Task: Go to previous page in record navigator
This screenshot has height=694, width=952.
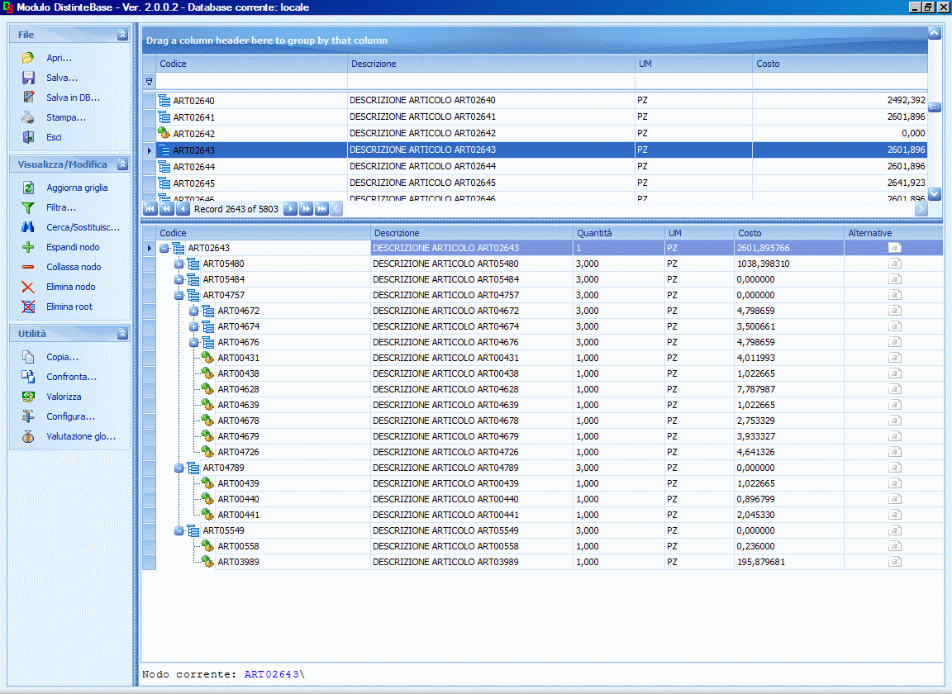Action: pos(166,209)
